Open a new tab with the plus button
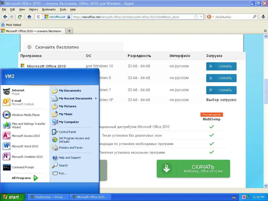 (x=69, y=31)
